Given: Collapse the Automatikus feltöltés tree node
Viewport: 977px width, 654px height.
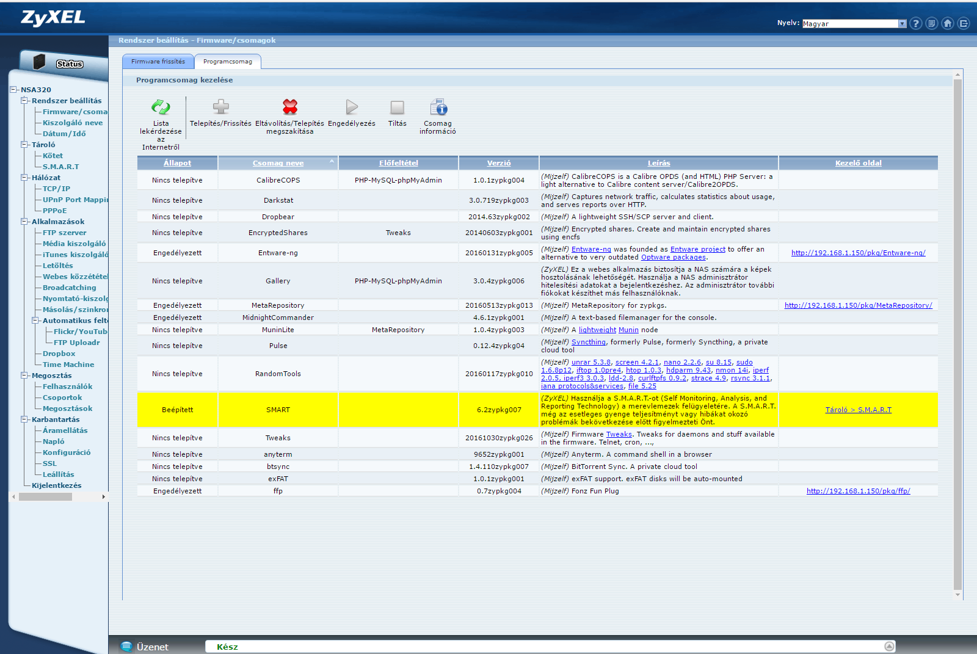Looking at the screenshot, I should point(35,321).
